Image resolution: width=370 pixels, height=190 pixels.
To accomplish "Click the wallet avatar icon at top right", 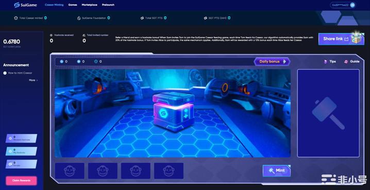I will [352, 5].
